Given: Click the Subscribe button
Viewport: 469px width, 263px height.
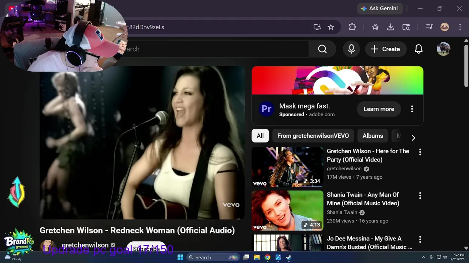Looking at the screenshot, I should click(x=146, y=249).
